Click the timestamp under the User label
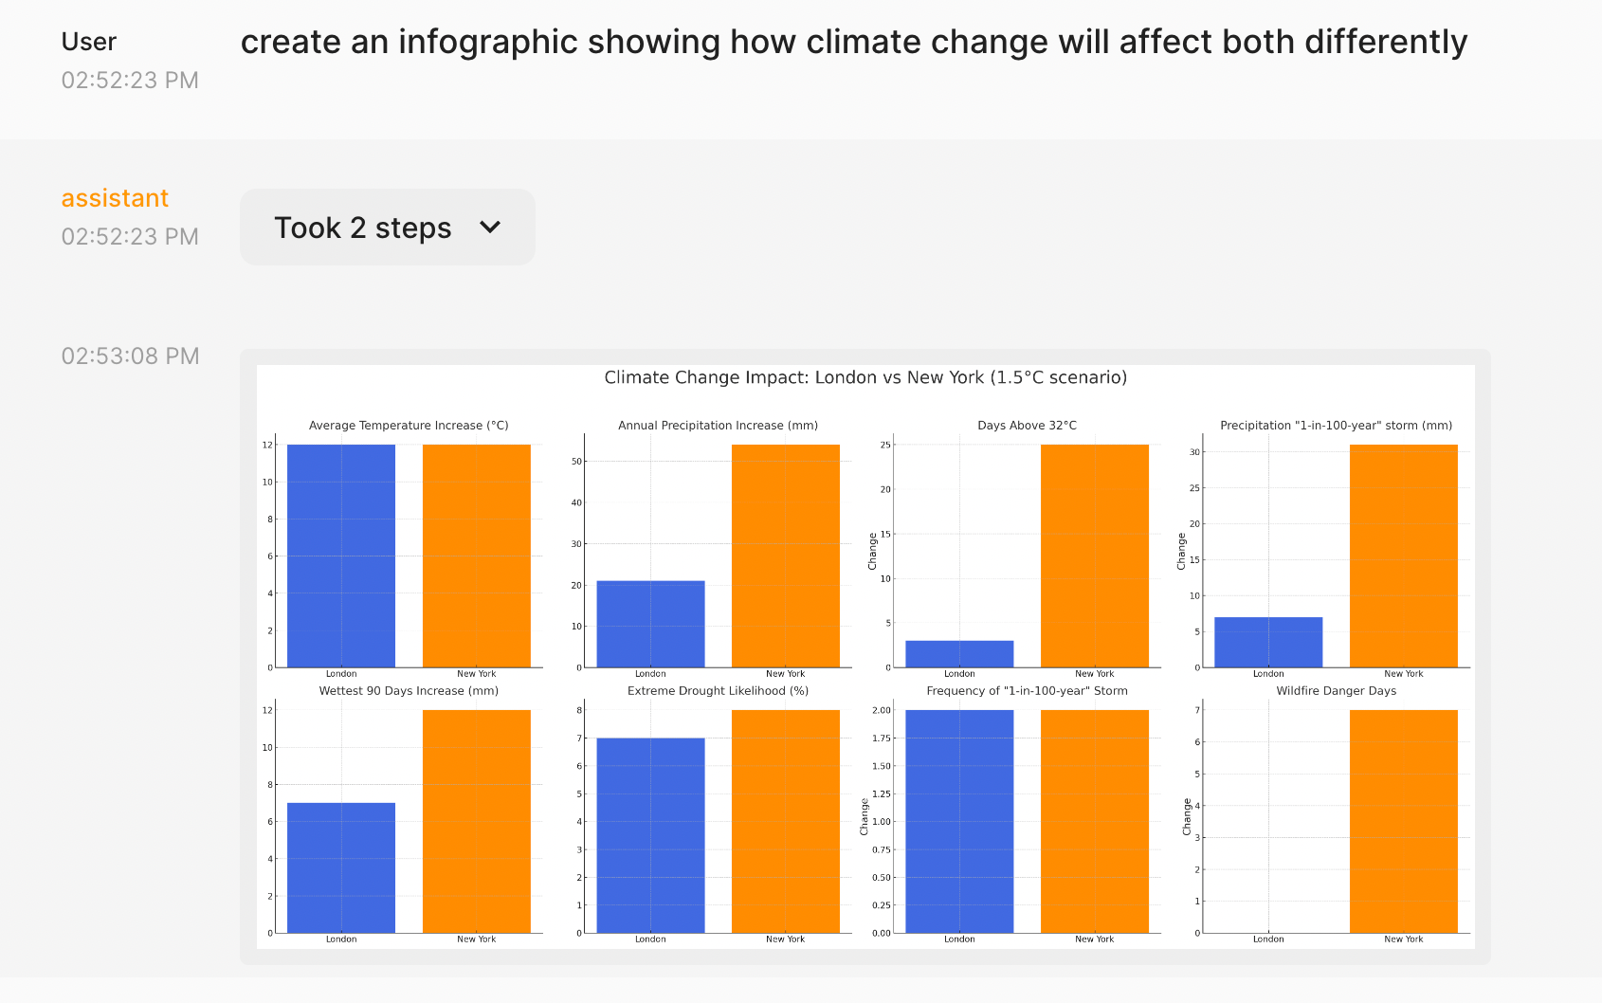Image resolution: width=1602 pixels, height=1003 pixels. (130, 81)
